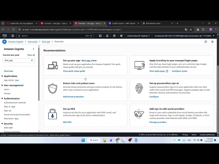Screen dimensions: 219x164
Task: Open the bird_app user pool dropdown
Action: (x=19, y=60)
